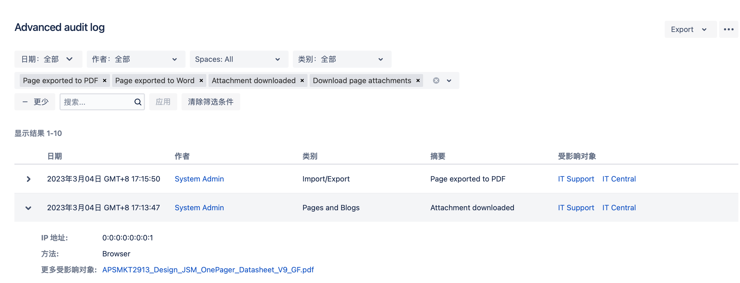Screen dimensions: 740x283
Task: Click the 清除筛选条件 clear filters button
Action: pos(211,102)
